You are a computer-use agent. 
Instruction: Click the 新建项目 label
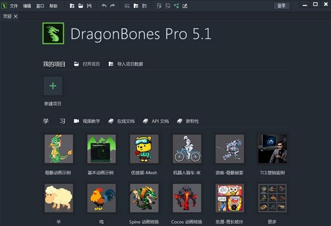coord(53,104)
